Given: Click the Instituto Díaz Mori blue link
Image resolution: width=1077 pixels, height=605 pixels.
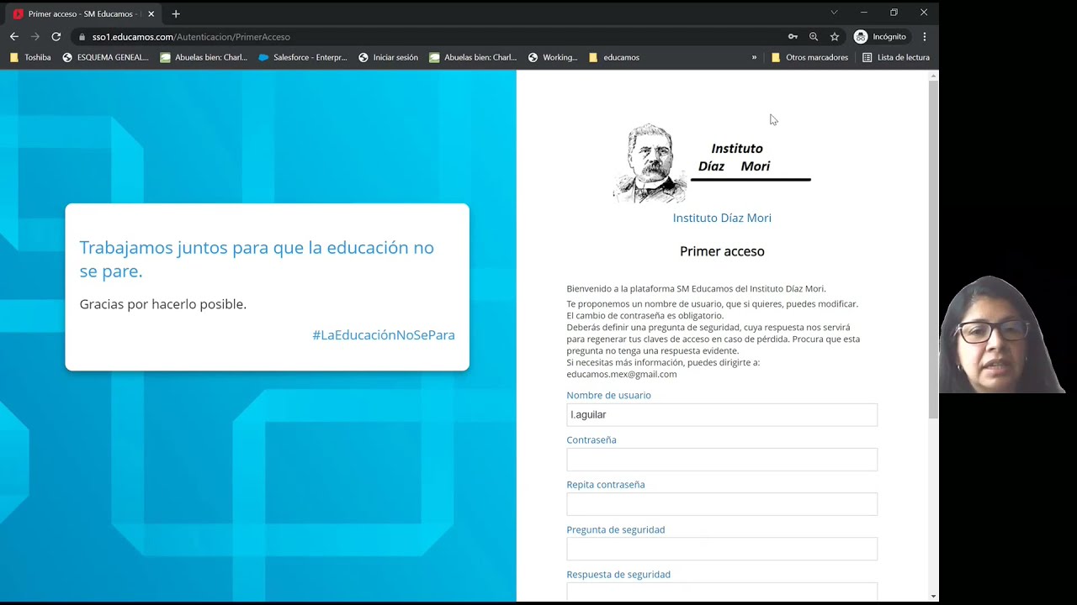Looking at the screenshot, I should point(722,218).
